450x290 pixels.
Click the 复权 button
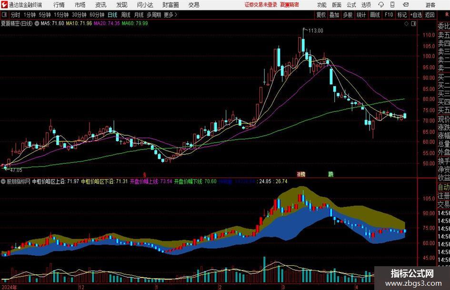[321, 15]
